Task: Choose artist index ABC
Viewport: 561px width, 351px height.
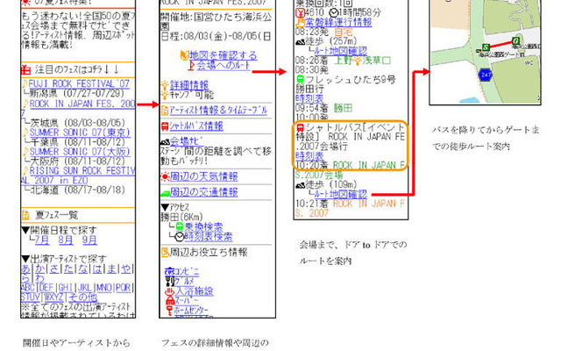Action: click(28, 288)
